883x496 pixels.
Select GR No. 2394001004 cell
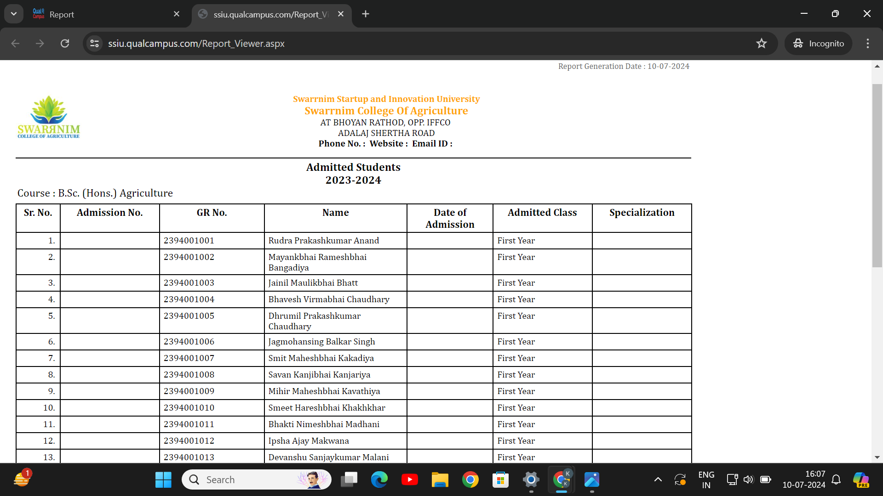click(x=212, y=299)
